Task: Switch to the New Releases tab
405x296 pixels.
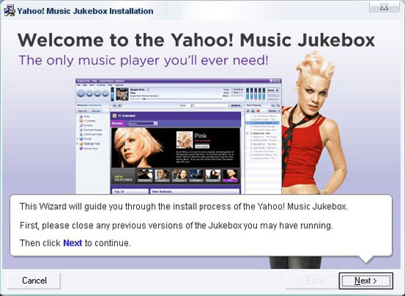Action: [195, 191]
